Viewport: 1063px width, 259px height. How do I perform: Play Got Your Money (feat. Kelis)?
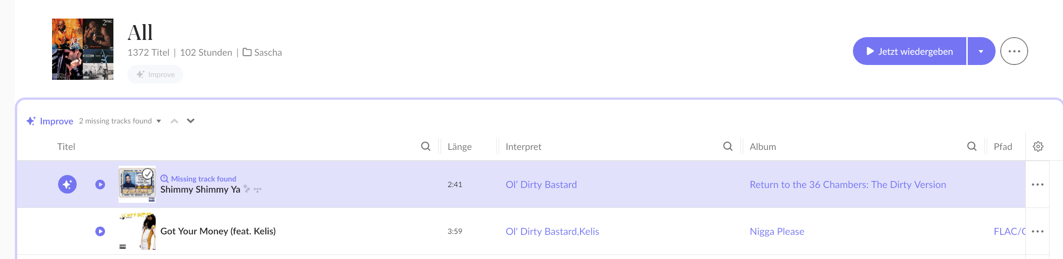pyautogui.click(x=100, y=231)
